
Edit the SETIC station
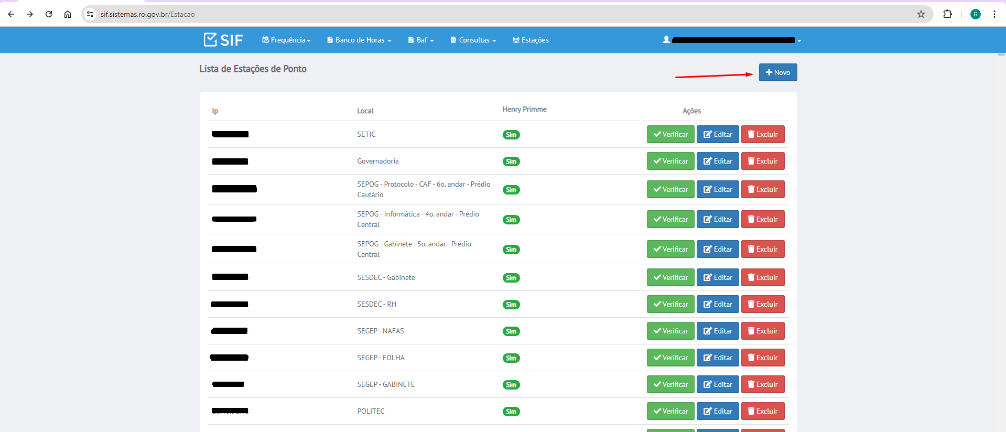(x=718, y=134)
